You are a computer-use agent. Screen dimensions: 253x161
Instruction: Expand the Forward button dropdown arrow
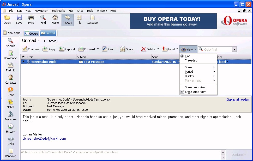(98, 49)
